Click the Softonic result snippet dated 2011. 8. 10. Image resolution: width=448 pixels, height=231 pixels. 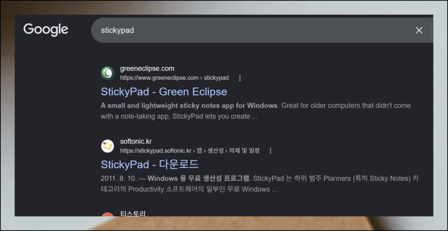(x=260, y=184)
